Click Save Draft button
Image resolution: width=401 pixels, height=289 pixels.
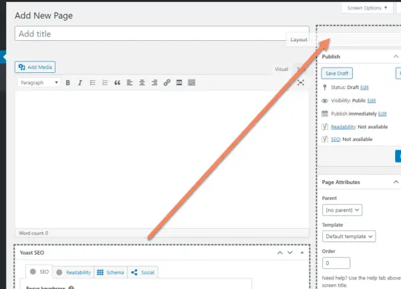click(337, 74)
